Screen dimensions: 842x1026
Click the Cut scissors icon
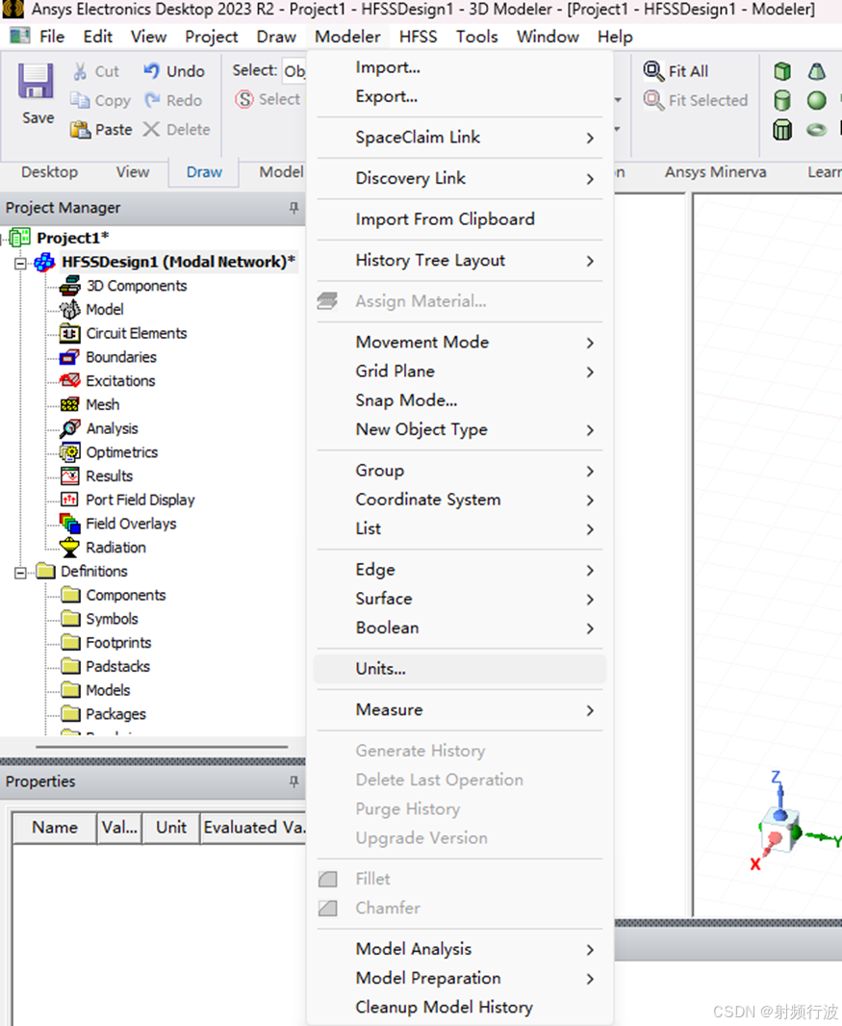pos(80,71)
